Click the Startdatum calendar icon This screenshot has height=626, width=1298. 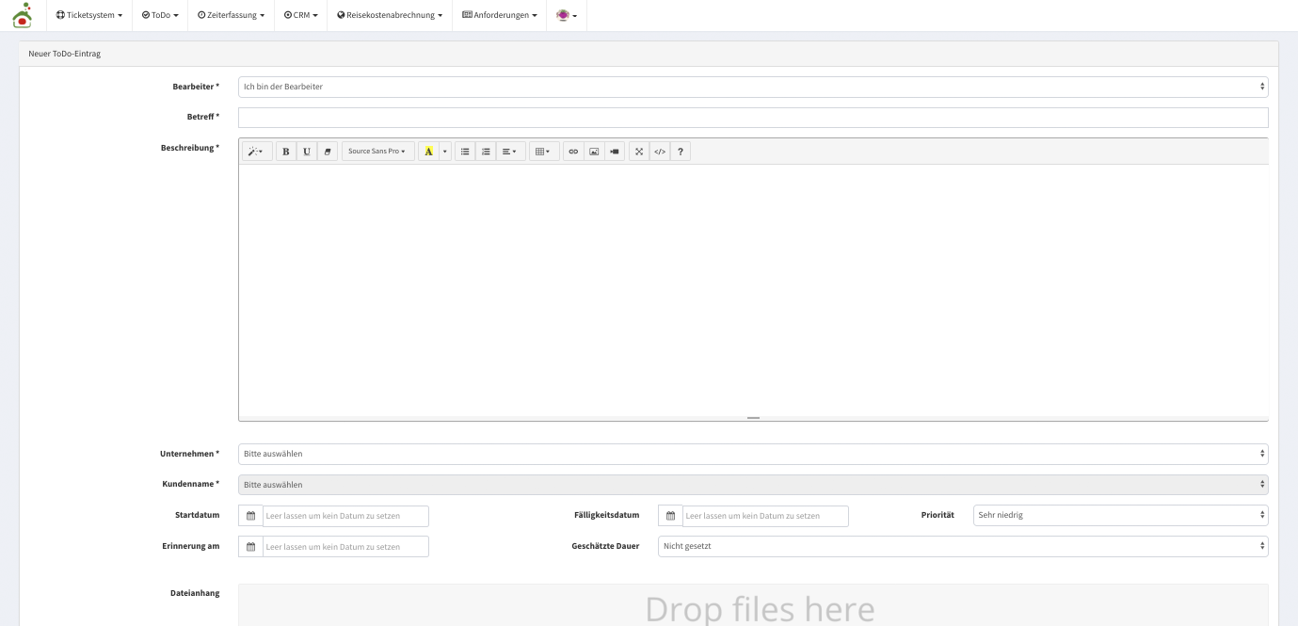[x=250, y=516]
